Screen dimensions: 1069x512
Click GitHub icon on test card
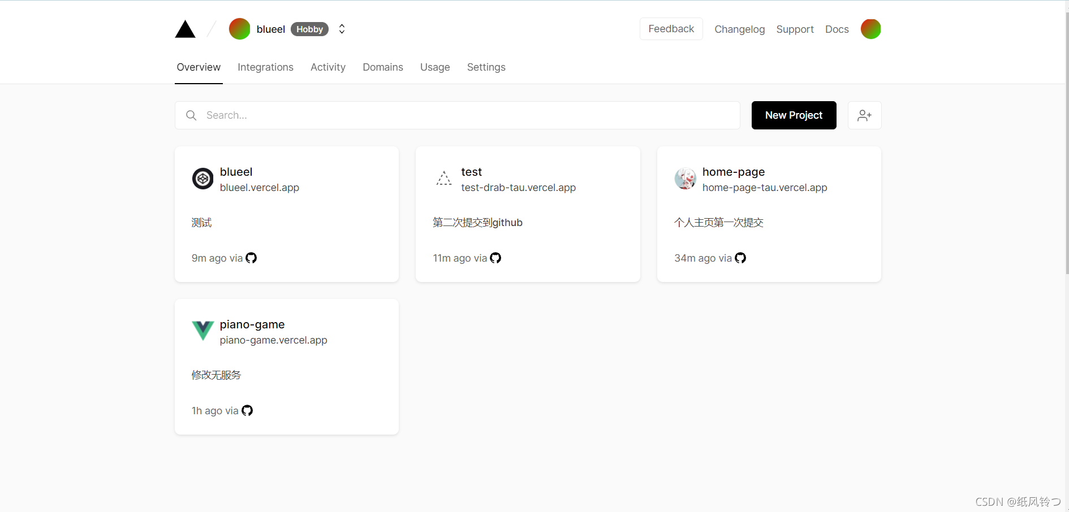(495, 258)
